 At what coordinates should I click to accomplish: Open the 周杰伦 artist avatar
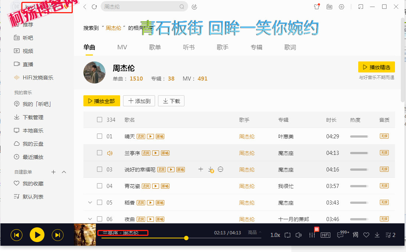(94, 72)
